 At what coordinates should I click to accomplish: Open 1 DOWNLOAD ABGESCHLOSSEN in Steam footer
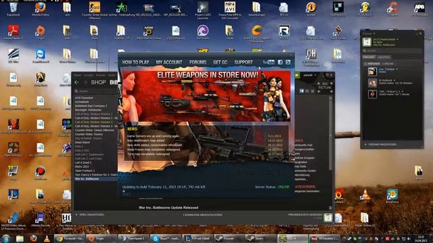point(202,215)
